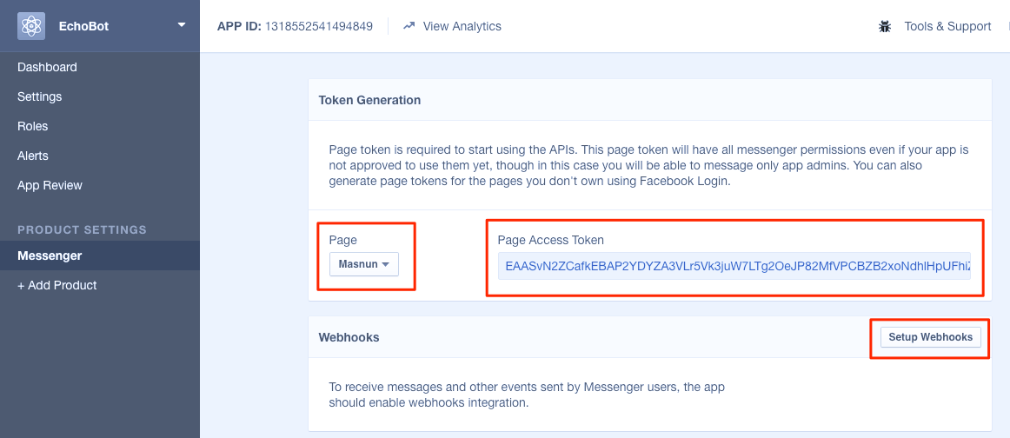The image size is (1010, 438).
Task: Click the Page Access Token label
Action: [551, 240]
